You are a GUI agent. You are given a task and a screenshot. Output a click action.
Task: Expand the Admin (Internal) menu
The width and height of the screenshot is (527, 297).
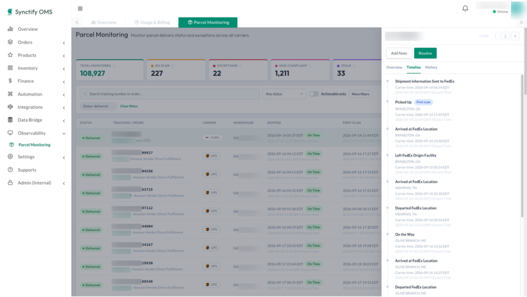click(64, 183)
